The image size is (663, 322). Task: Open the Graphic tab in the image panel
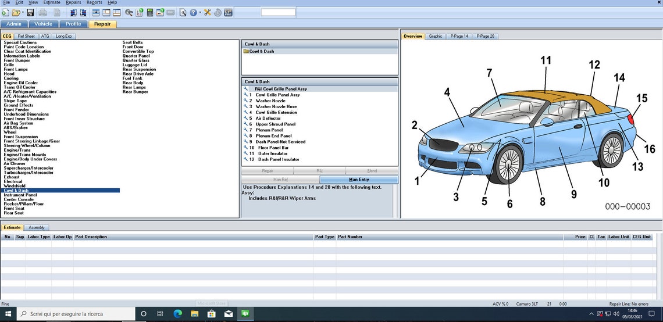(x=436, y=37)
